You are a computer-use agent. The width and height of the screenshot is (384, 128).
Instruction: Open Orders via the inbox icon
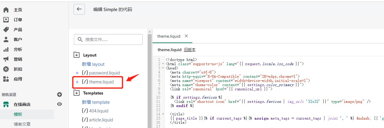point(6,20)
